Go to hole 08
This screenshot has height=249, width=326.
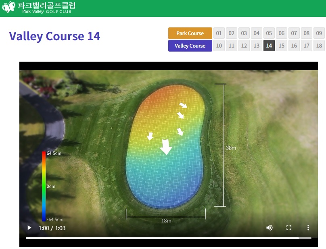click(x=307, y=33)
